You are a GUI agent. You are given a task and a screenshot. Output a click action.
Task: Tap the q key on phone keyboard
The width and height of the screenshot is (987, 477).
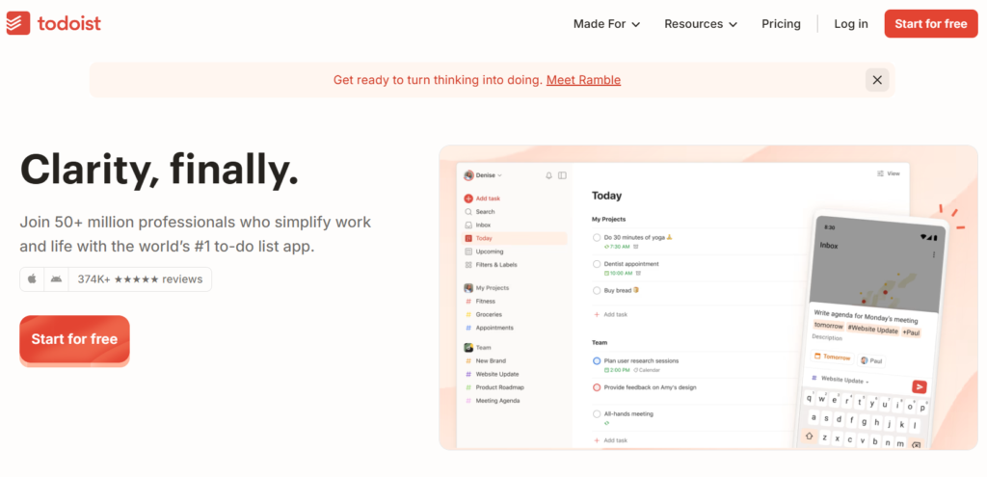(808, 396)
